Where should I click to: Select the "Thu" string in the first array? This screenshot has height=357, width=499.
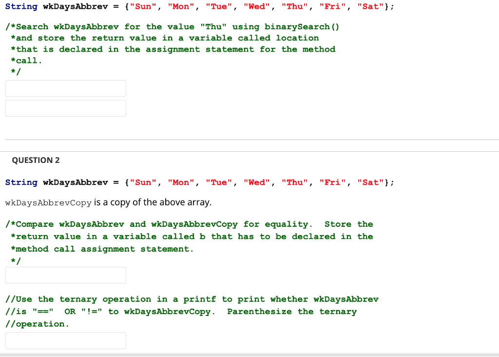tap(294, 6)
